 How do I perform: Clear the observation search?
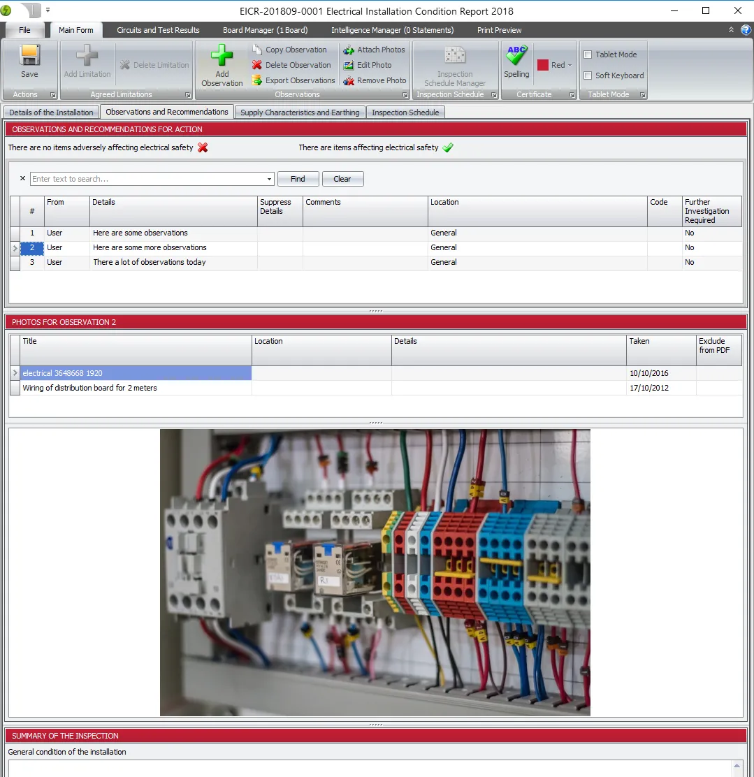[342, 179]
